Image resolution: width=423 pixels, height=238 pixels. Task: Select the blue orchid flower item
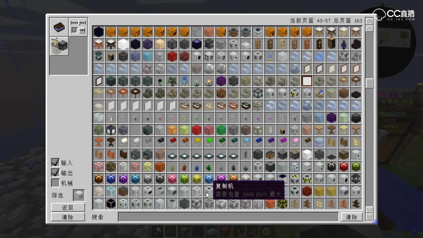point(184,81)
